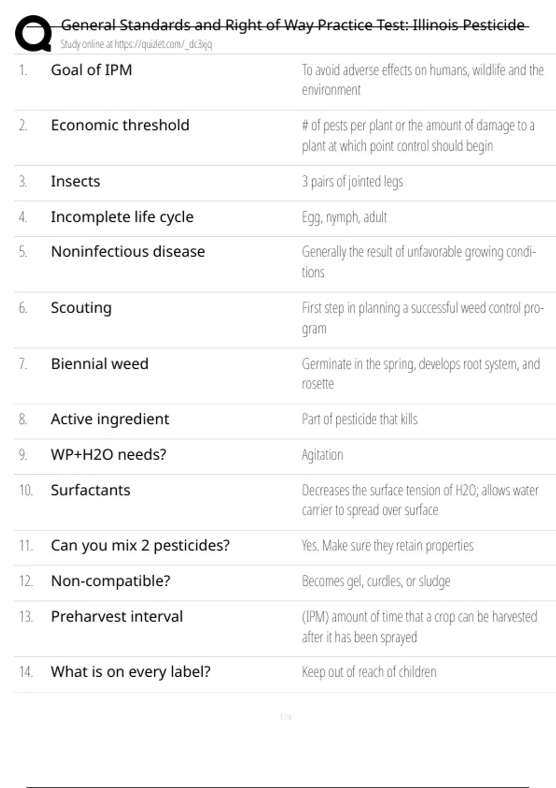Click the '1 / 9' page number indicator
Screen dimensions: 556x788
coord(286,718)
